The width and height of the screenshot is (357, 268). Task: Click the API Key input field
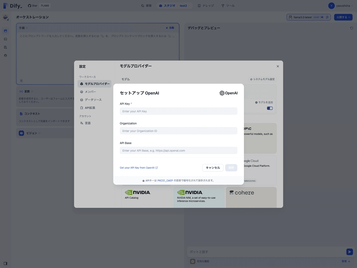pyautogui.click(x=178, y=111)
